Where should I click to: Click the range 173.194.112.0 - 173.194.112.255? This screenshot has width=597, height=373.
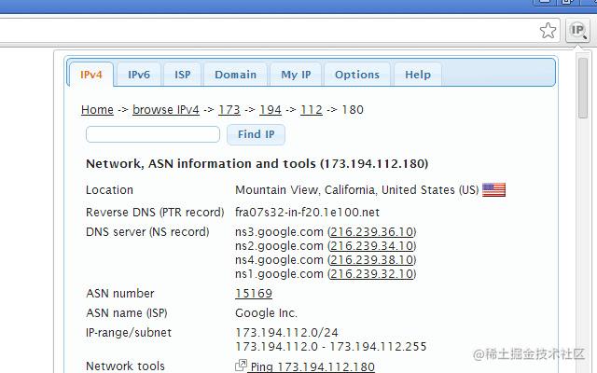pyautogui.click(x=331, y=347)
